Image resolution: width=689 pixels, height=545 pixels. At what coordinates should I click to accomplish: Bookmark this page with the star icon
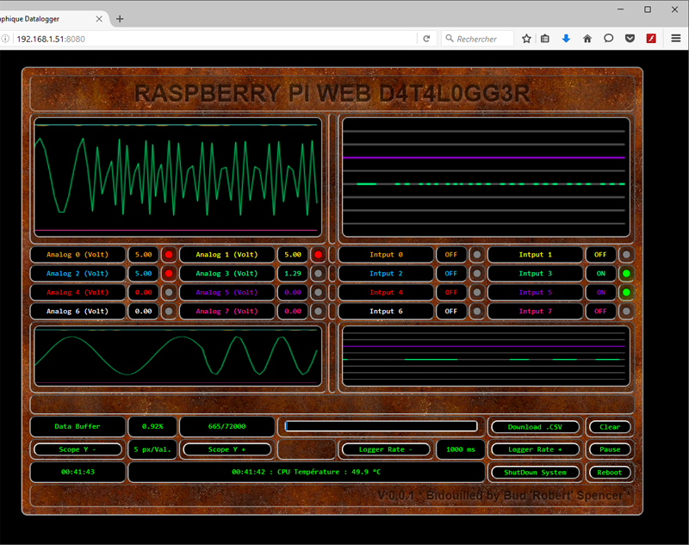coord(526,39)
